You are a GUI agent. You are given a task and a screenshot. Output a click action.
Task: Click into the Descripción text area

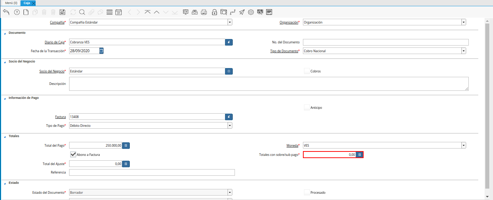[x=268, y=84]
